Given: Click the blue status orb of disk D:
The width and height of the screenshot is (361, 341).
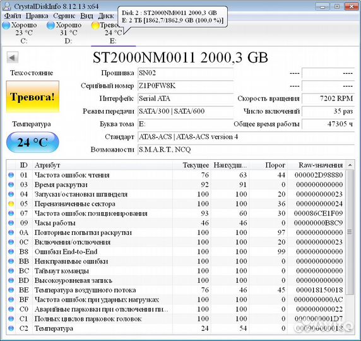Looking at the screenshot, I should [50, 25].
